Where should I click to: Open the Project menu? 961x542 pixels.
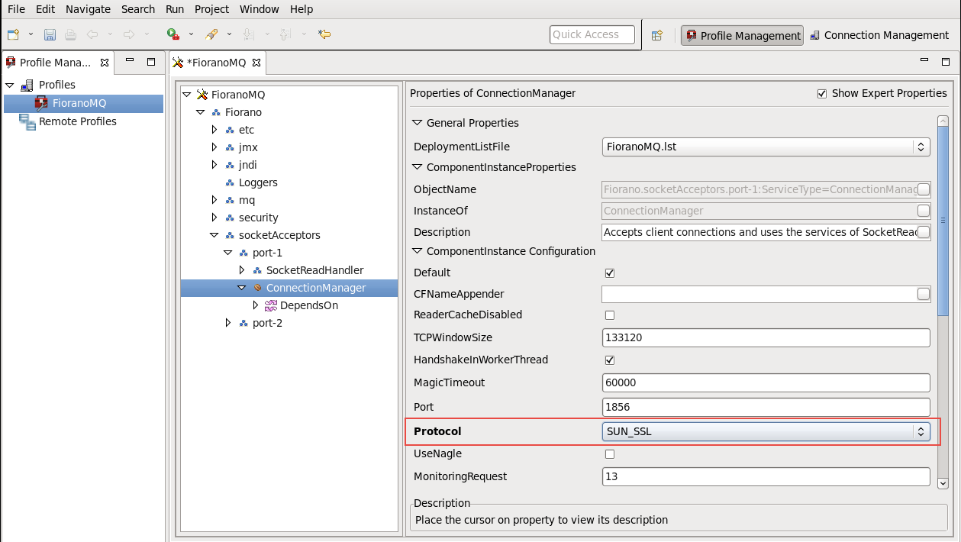coord(211,9)
